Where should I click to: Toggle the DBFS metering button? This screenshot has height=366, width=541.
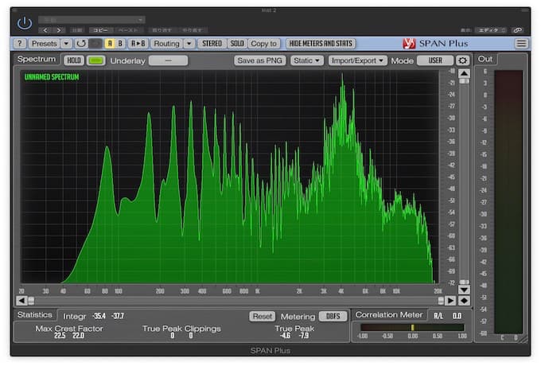(x=333, y=317)
